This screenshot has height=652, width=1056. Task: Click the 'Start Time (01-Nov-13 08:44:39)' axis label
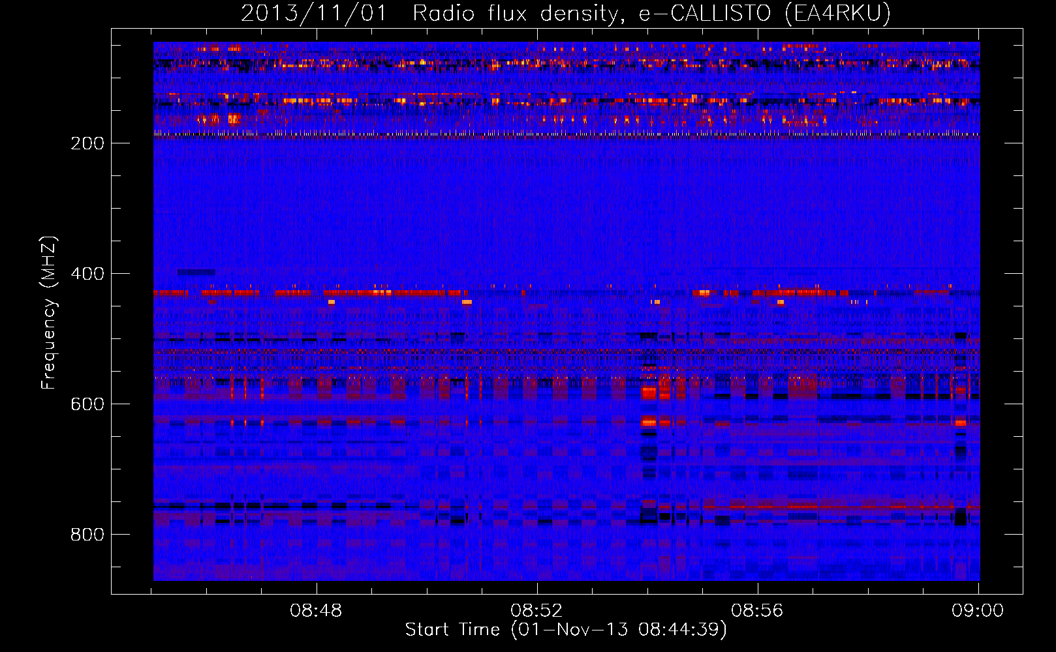(566, 630)
